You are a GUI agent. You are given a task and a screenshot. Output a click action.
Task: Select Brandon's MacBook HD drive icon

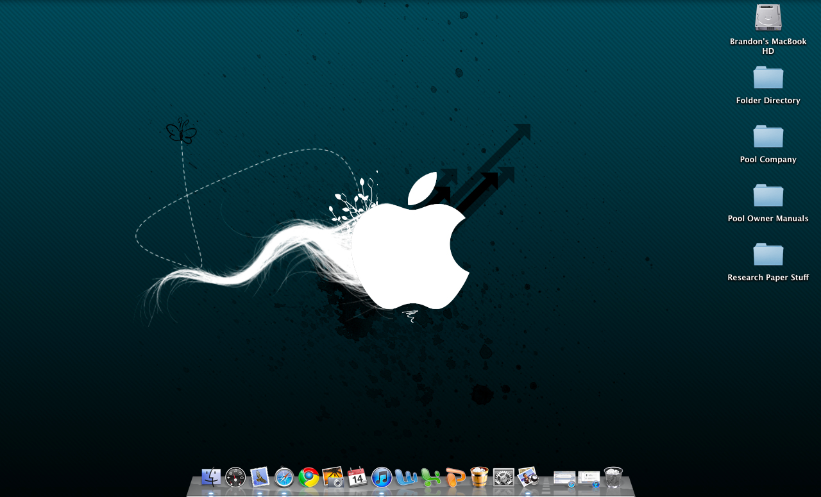point(768,17)
